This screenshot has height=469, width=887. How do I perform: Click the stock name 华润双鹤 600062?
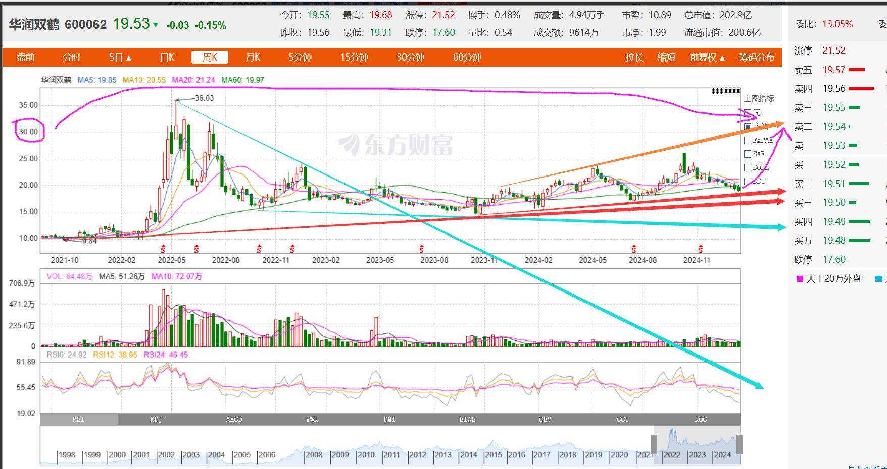(x=58, y=24)
